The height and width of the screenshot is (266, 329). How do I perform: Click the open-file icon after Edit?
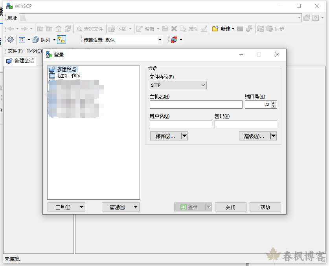[165, 29]
